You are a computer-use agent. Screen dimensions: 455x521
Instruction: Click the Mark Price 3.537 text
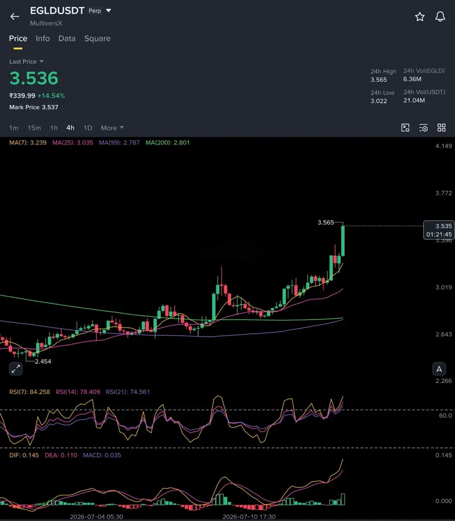(x=34, y=107)
